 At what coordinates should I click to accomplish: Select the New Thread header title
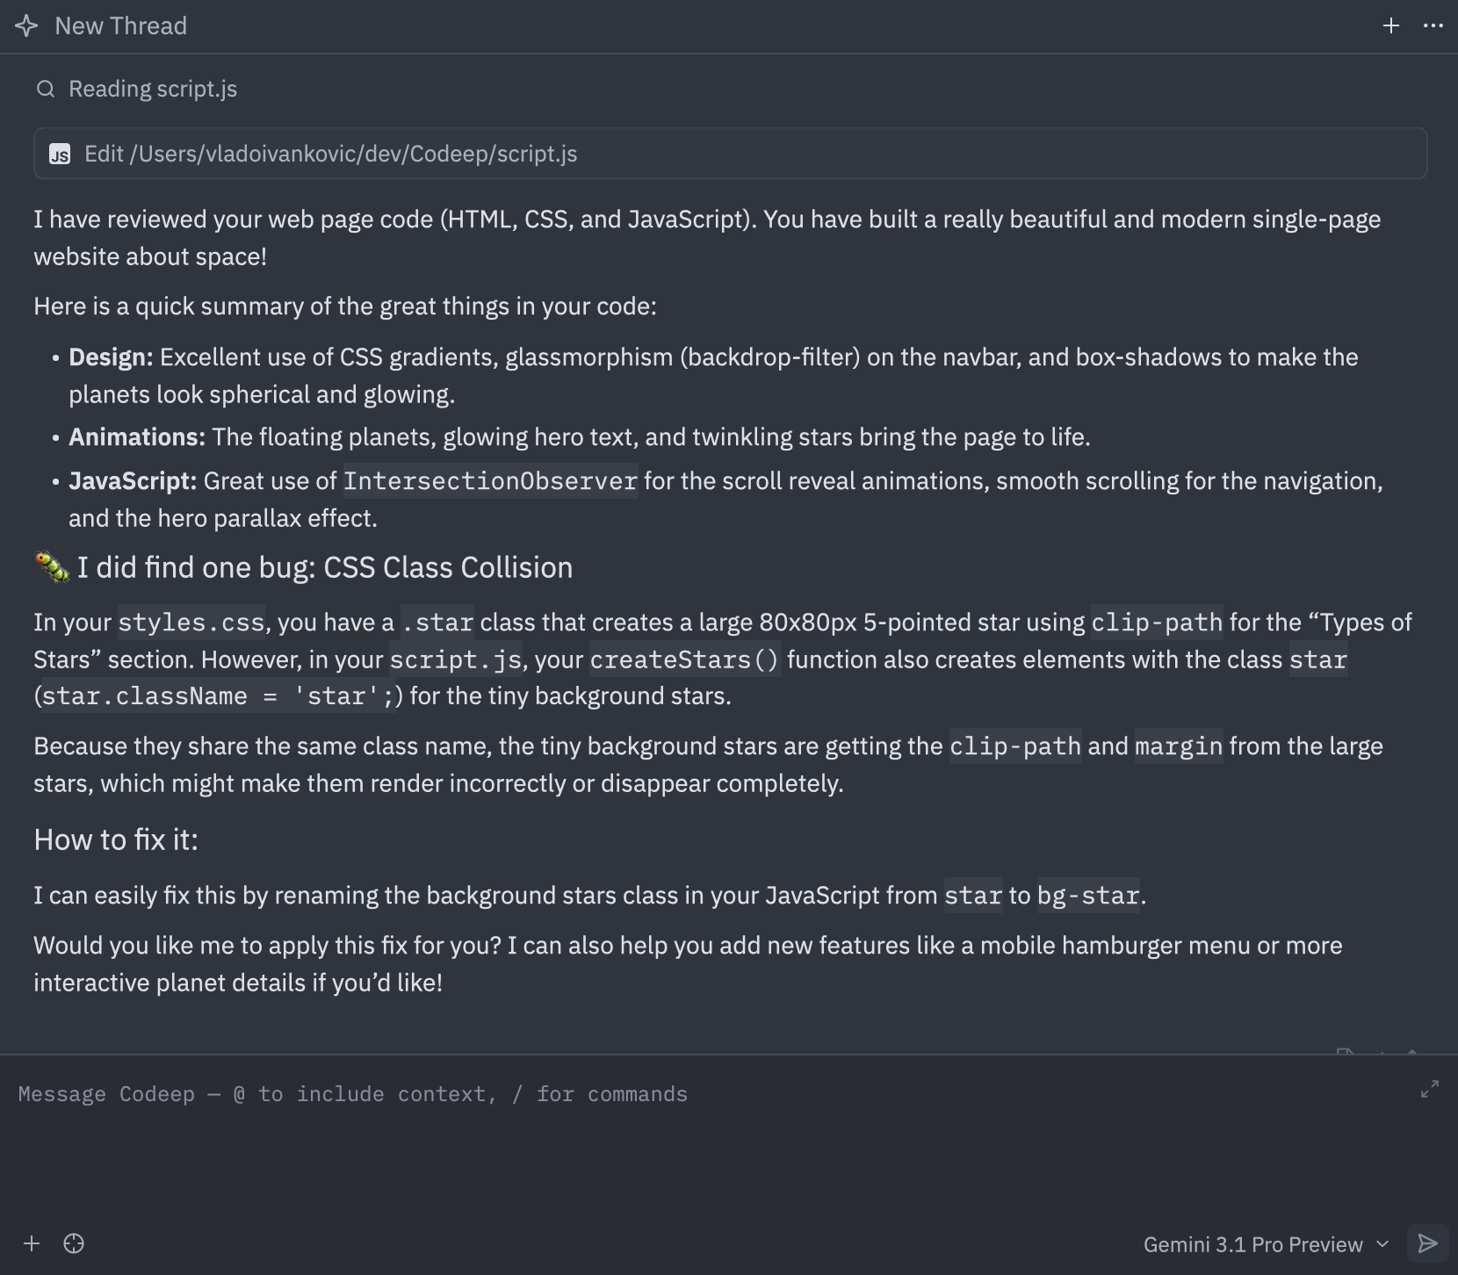(121, 25)
